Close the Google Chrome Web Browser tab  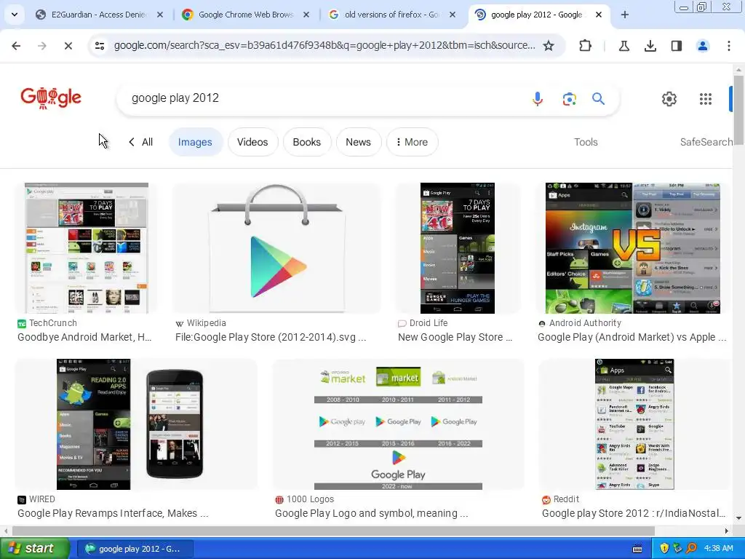coord(306,15)
